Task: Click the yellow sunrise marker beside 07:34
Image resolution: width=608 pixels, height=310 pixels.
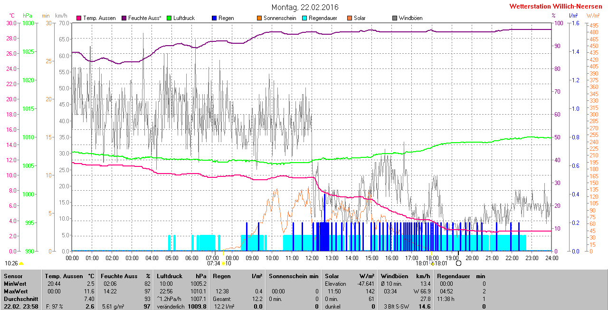Action: tap(223, 263)
